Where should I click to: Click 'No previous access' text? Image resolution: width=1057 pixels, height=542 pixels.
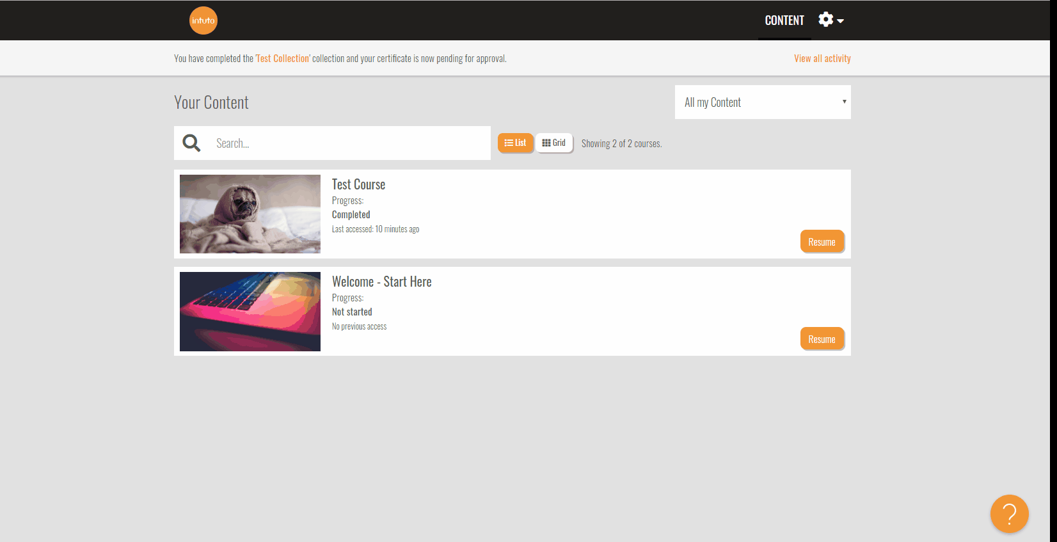[x=359, y=326]
